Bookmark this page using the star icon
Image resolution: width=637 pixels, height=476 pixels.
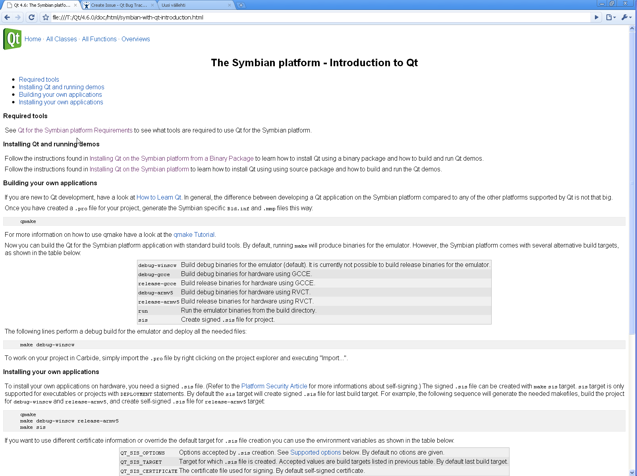coord(46,17)
